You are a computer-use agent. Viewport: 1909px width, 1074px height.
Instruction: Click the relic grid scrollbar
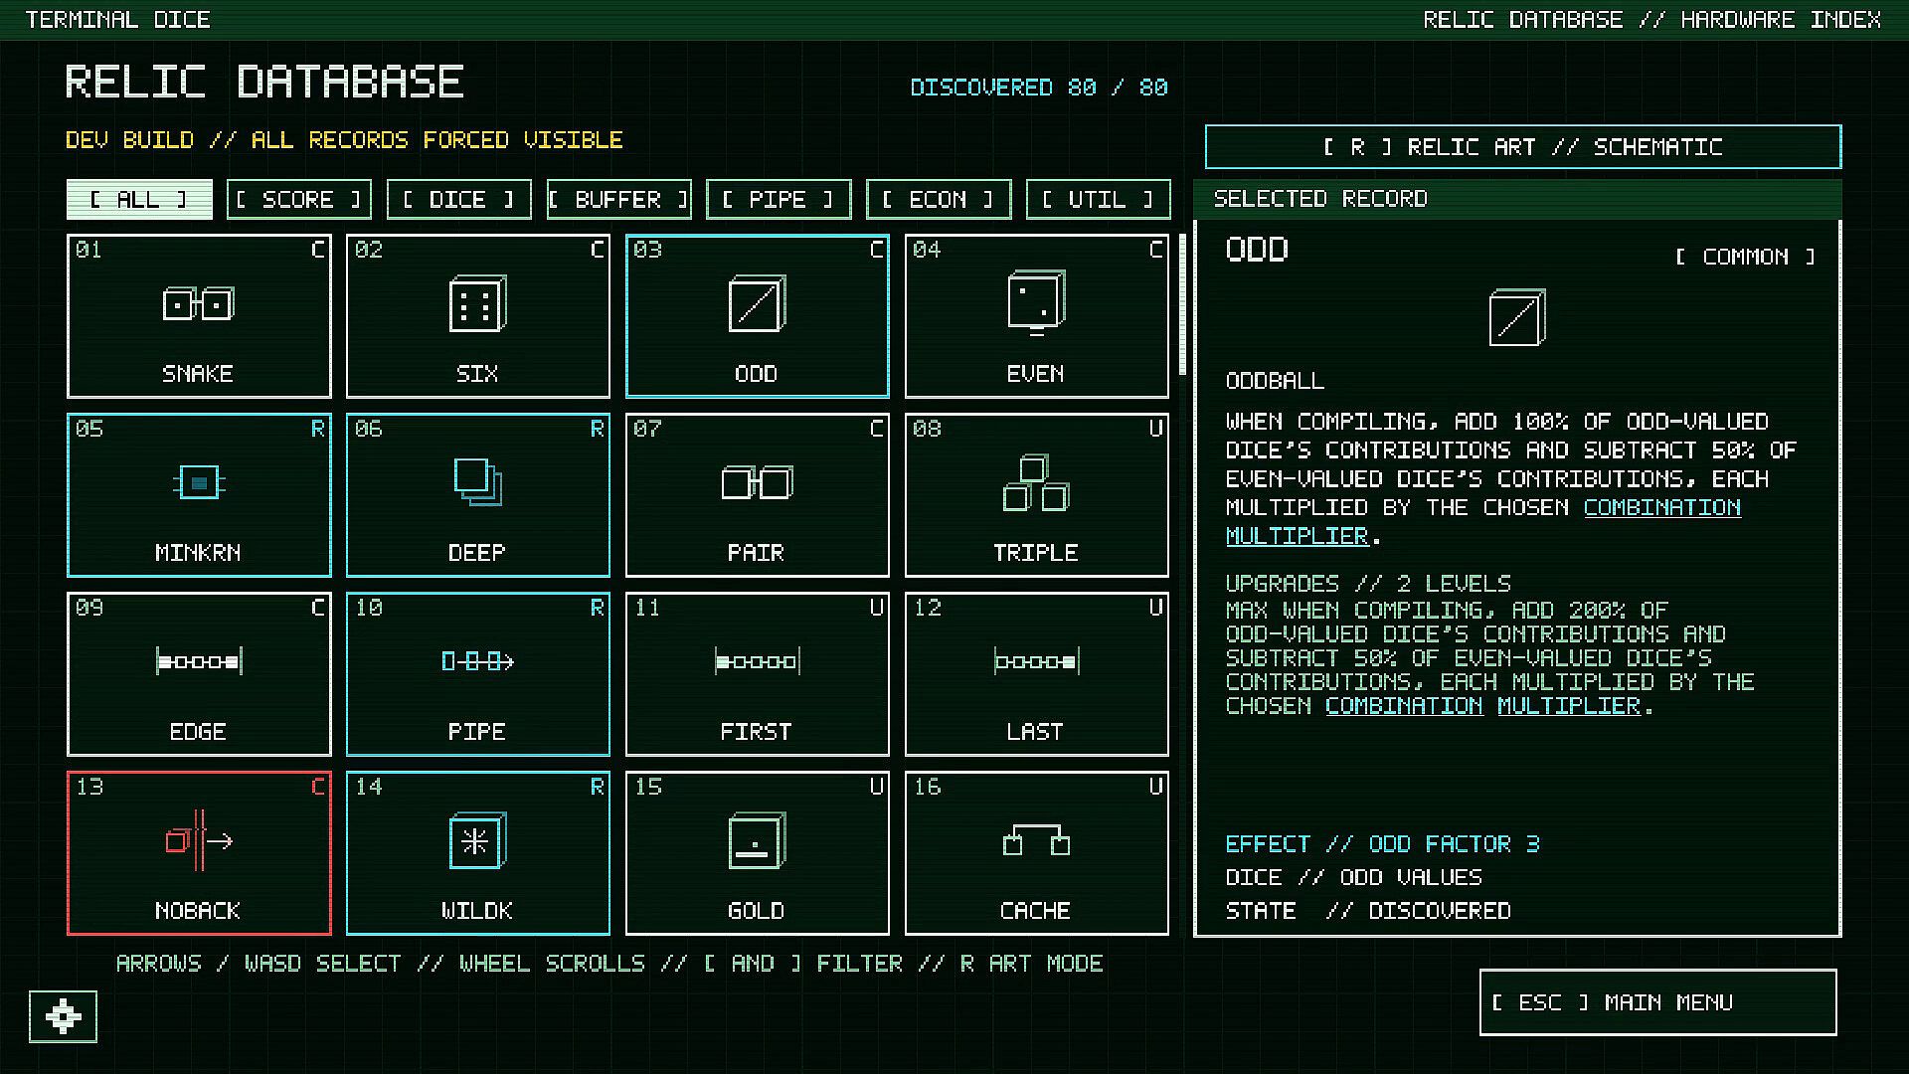(x=1182, y=304)
